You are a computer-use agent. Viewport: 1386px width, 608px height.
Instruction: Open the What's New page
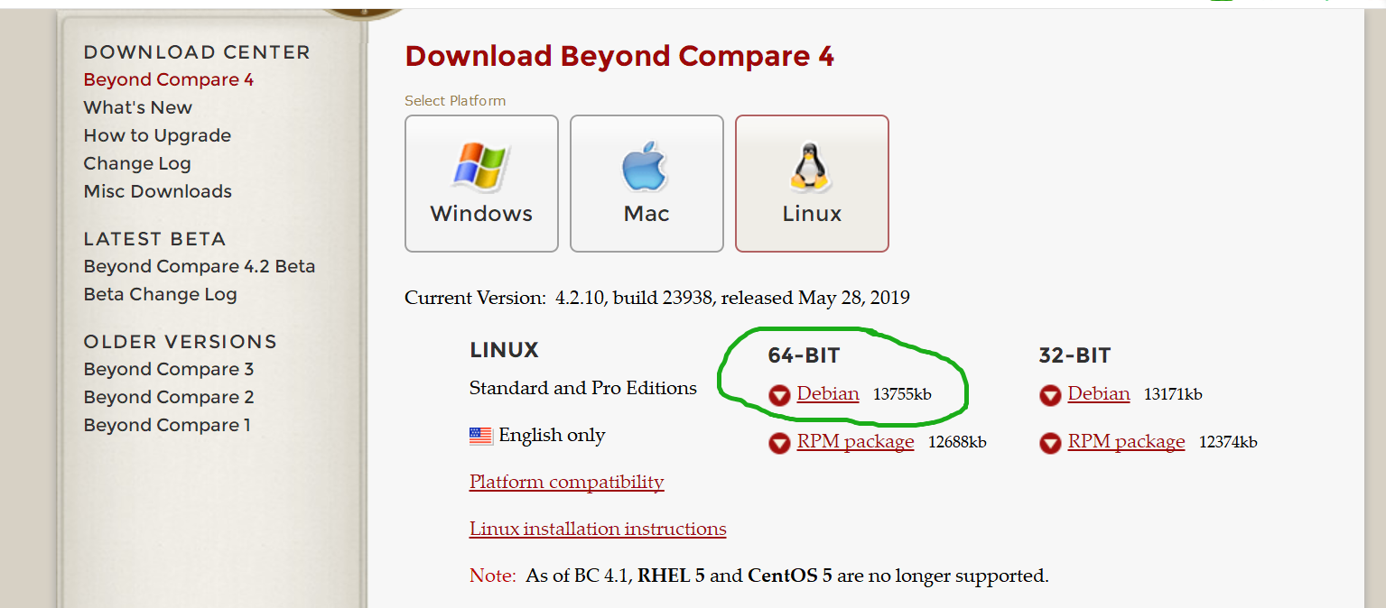(x=137, y=107)
